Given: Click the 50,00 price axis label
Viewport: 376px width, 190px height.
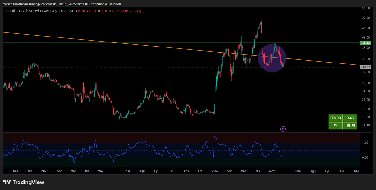Looking at the screenshot, I should (x=366, y=18).
